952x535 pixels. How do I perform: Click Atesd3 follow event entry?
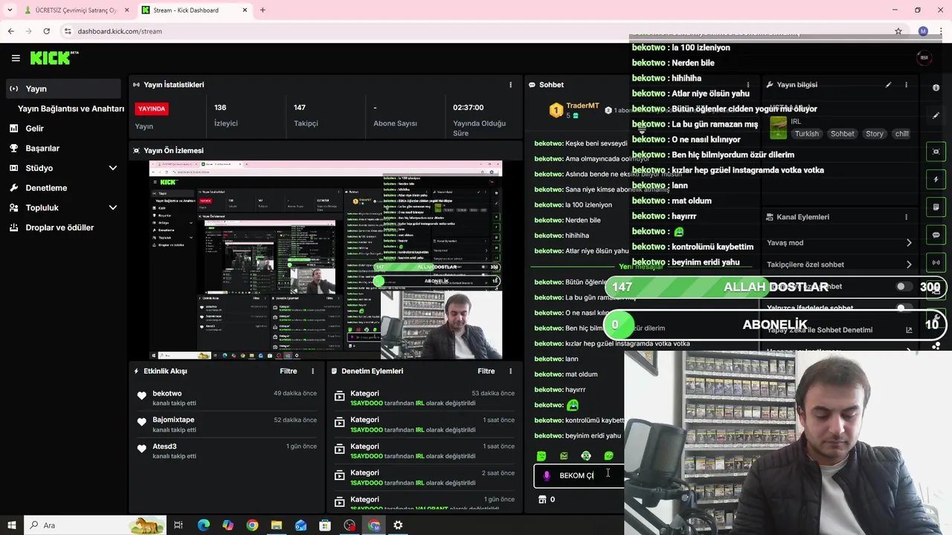pos(227,451)
